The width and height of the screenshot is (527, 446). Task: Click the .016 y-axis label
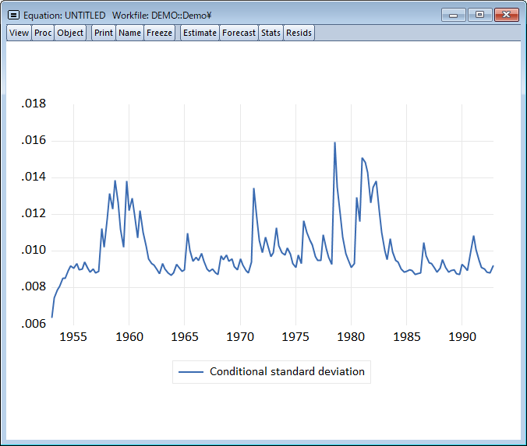(34, 140)
